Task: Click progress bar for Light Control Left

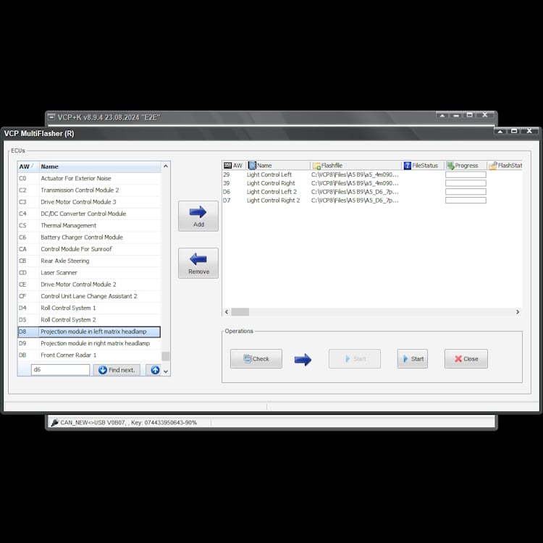Action: tap(466, 174)
